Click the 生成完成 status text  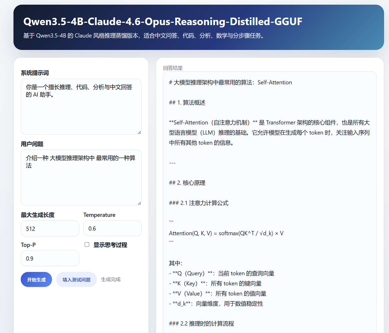coord(111,279)
